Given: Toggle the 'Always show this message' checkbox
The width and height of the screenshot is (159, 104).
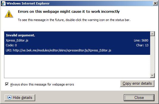Looking at the screenshot, I should click(7, 84).
